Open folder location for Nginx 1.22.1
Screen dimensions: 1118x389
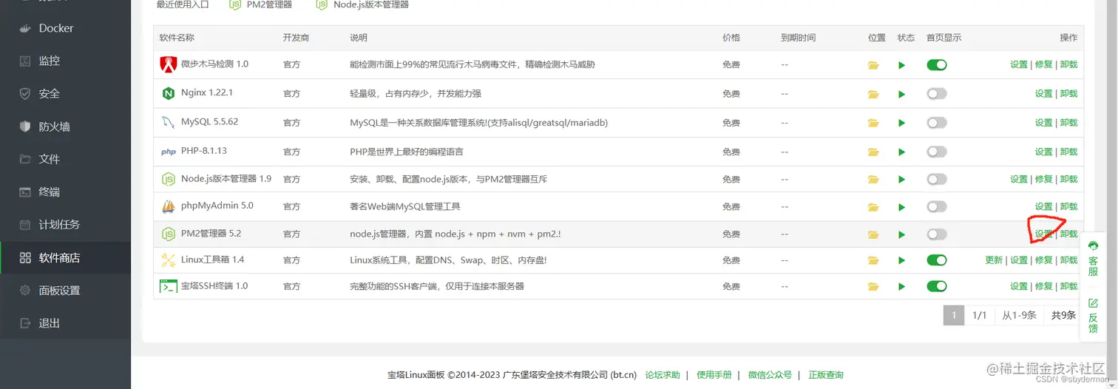[873, 94]
